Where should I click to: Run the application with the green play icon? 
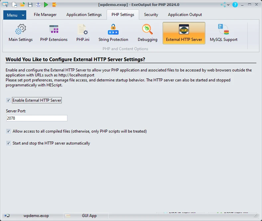pyautogui.click(x=46, y=5)
